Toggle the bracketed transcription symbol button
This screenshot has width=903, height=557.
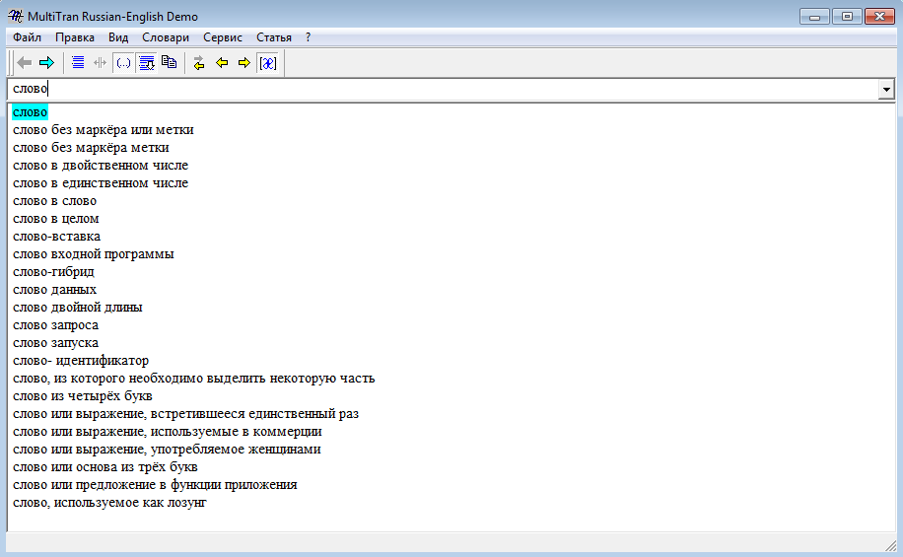tap(268, 63)
